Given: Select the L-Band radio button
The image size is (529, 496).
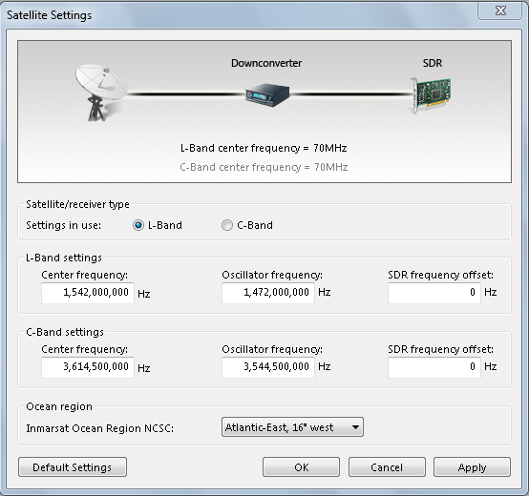Looking at the screenshot, I should tap(138, 225).
